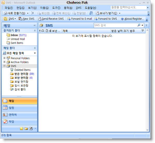
Task: Sort by Reminder bell column header
Action: (43, 31)
